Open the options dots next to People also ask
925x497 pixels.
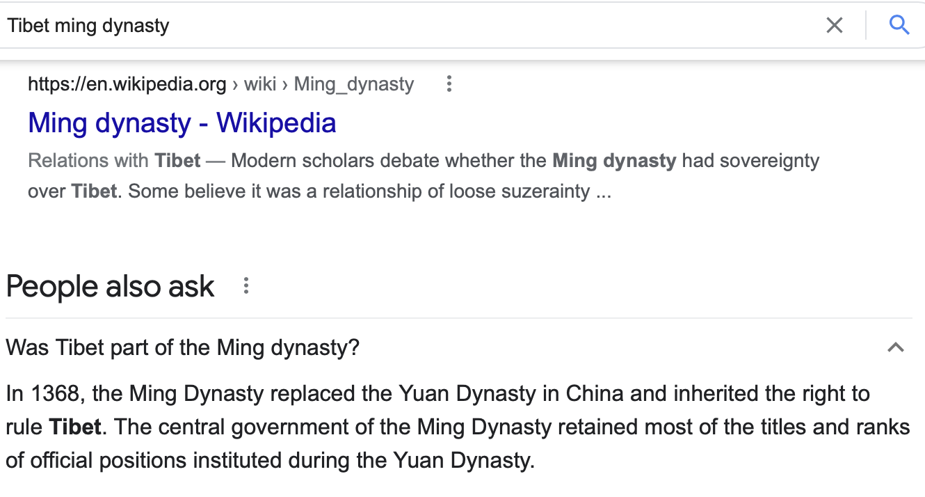click(x=246, y=286)
